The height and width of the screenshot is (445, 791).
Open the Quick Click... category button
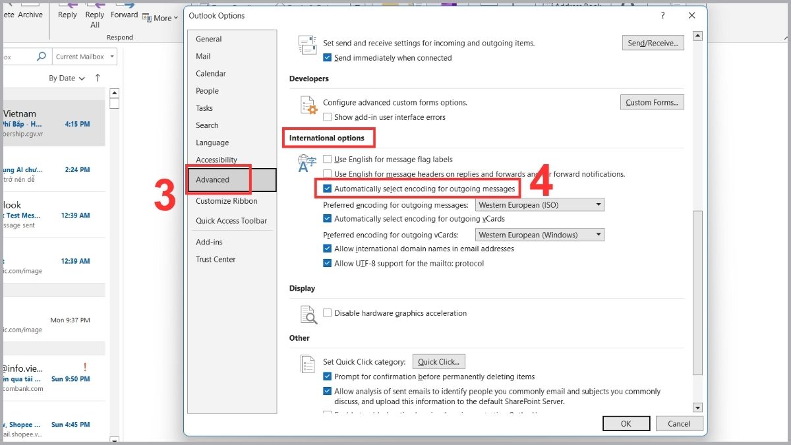pyautogui.click(x=439, y=361)
